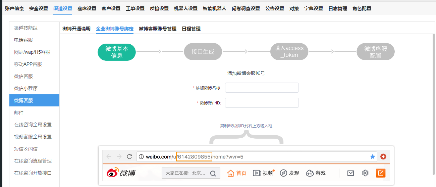Click the blue bookmark star icon
The image size is (436, 187).
pyautogui.click(x=373, y=156)
